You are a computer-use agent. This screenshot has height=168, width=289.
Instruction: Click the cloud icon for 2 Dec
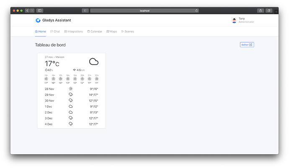[71, 112]
